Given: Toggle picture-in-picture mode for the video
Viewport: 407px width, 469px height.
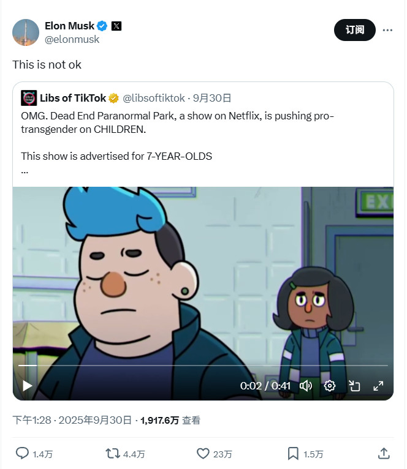Looking at the screenshot, I should click(354, 386).
